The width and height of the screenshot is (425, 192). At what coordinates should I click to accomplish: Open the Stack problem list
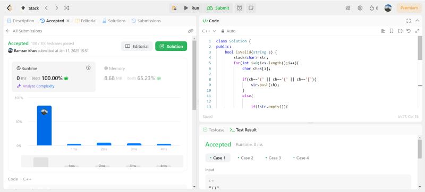(30, 8)
